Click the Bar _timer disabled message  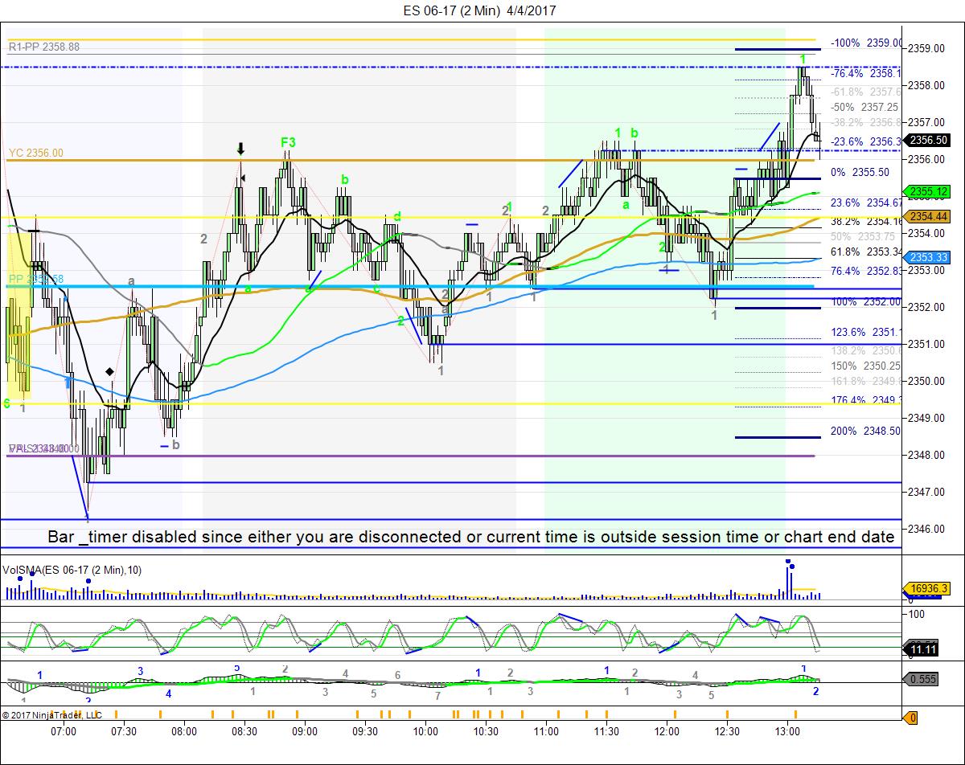click(x=470, y=537)
